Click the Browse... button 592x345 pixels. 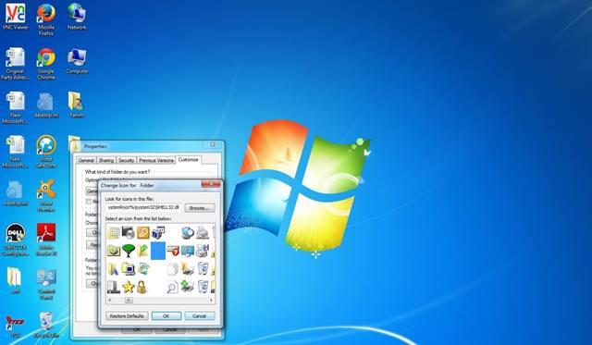(x=200, y=208)
